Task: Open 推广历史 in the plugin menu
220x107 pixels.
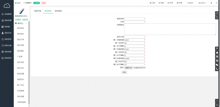Action: click(x=21, y=85)
